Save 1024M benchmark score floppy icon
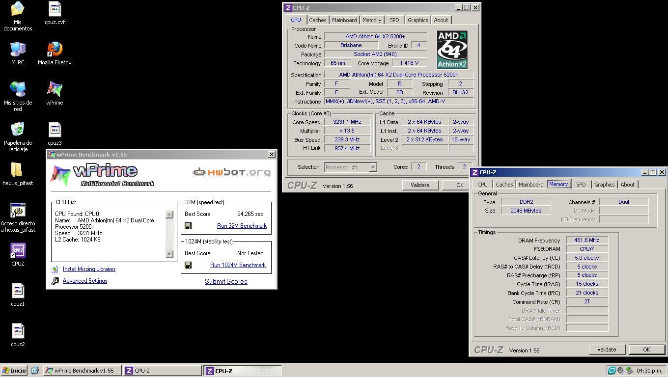This screenshot has height=377, width=668. click(x=188, y=265)
